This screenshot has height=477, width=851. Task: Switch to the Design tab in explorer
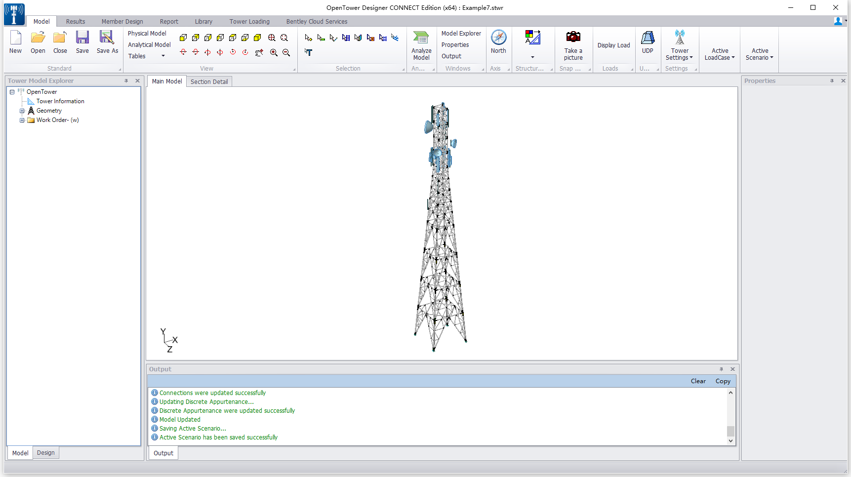point(46,453)
